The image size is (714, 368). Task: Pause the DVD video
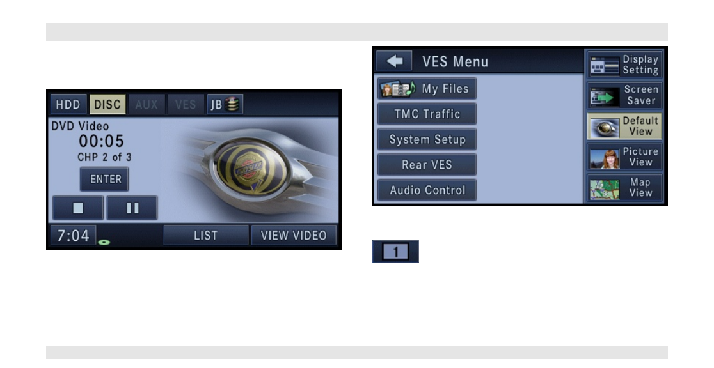coord(132,208)
